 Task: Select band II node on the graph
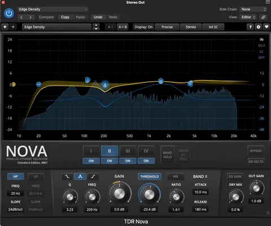click(x=105, y=85)
